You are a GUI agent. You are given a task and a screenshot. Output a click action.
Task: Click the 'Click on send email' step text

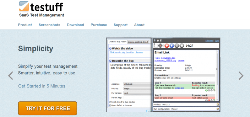pyautogui.click(x=164, y=98)
